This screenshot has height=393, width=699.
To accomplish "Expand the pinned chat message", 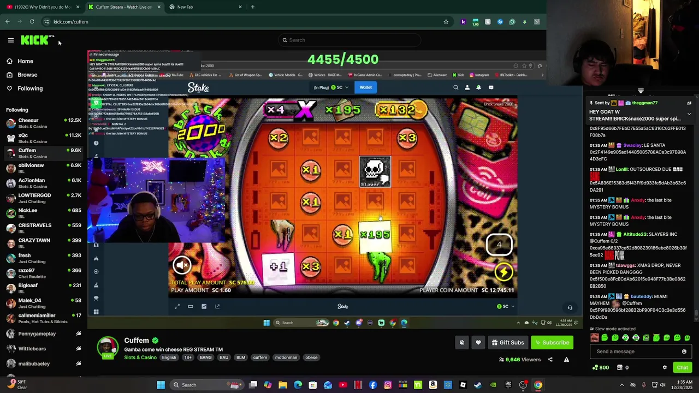I will (689, 114).
